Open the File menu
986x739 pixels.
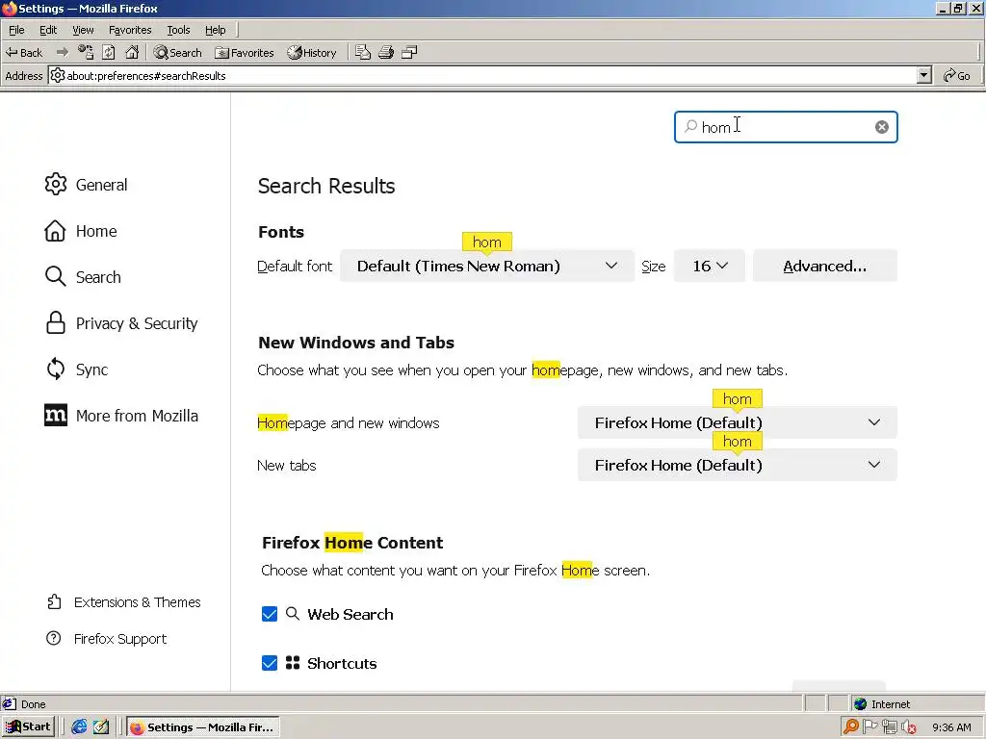click(16, 30)
